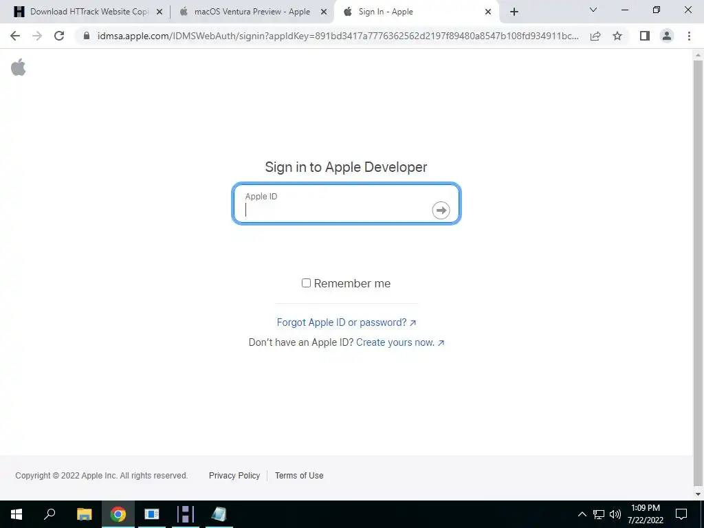
Task: Bookmark this page with the star
Action: [617, 36]
